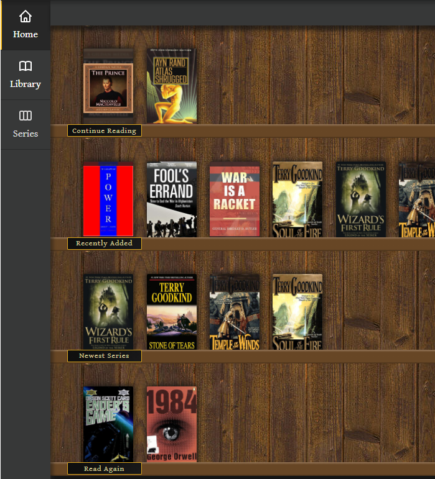The height and width of the screenshot is (479, 435).
Task: Click the Series columns icon
Action: pyautogui.click(x=26, y=116)
